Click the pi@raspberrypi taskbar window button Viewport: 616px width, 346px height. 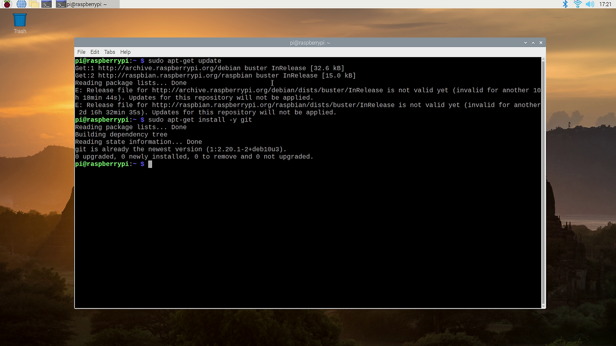[x=87, y=4]
